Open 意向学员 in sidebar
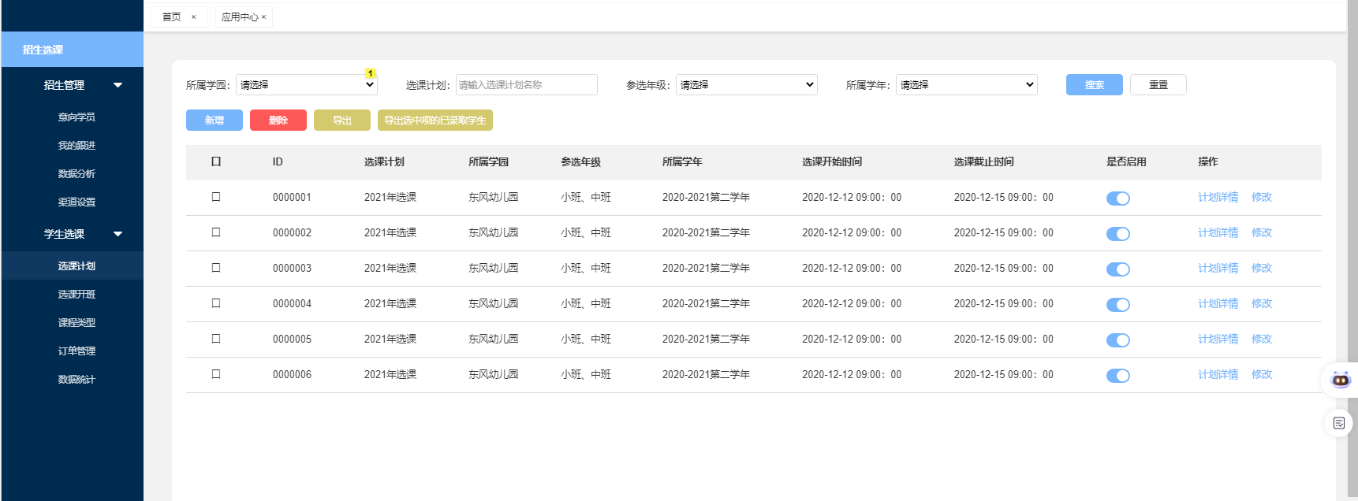 pos(76,117)
